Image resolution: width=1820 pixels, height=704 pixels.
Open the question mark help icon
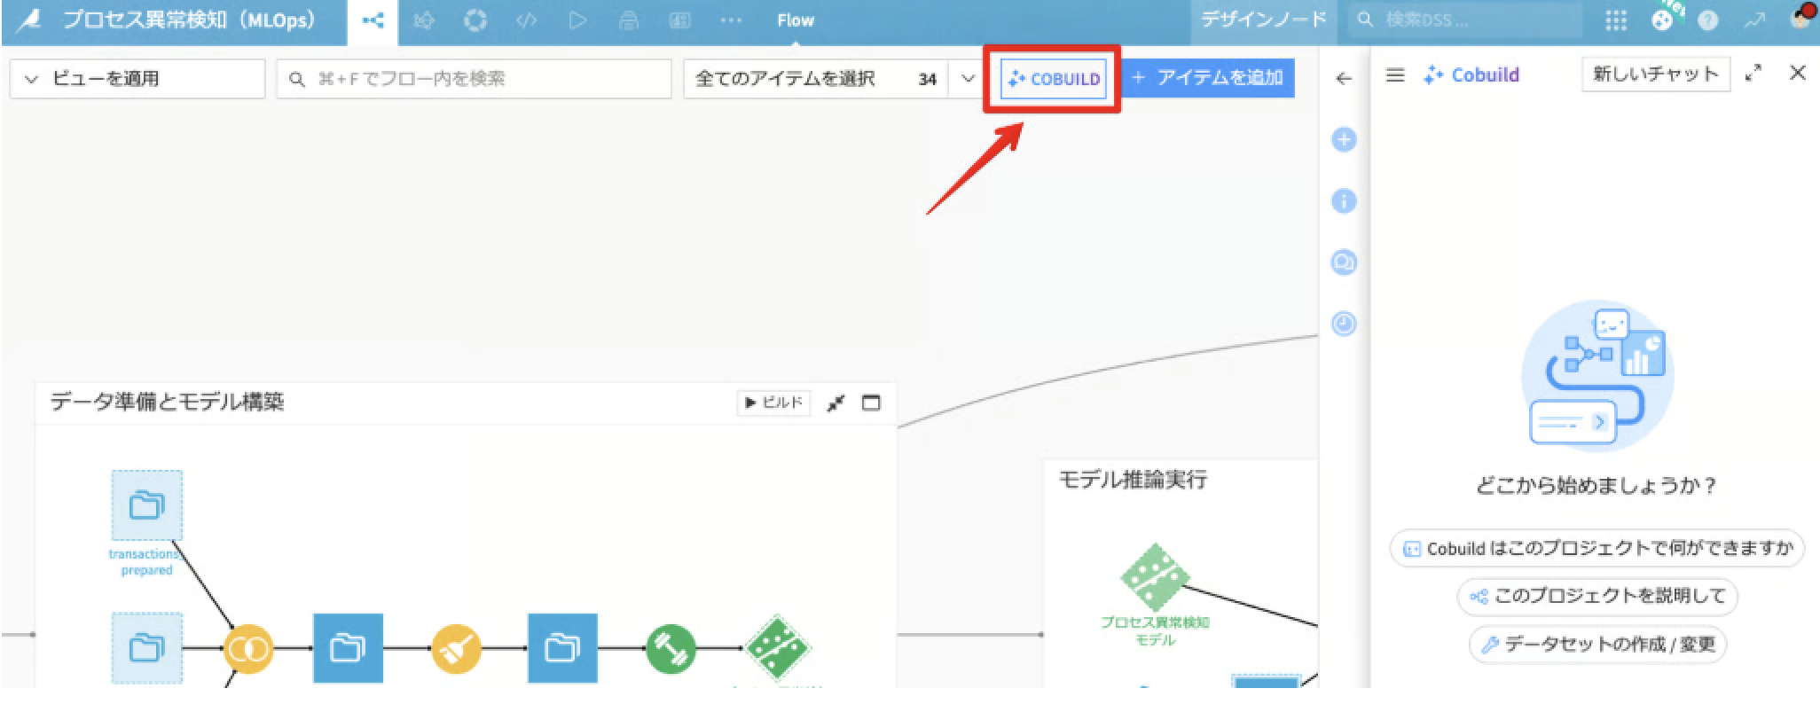click(x=1707, y=20)
